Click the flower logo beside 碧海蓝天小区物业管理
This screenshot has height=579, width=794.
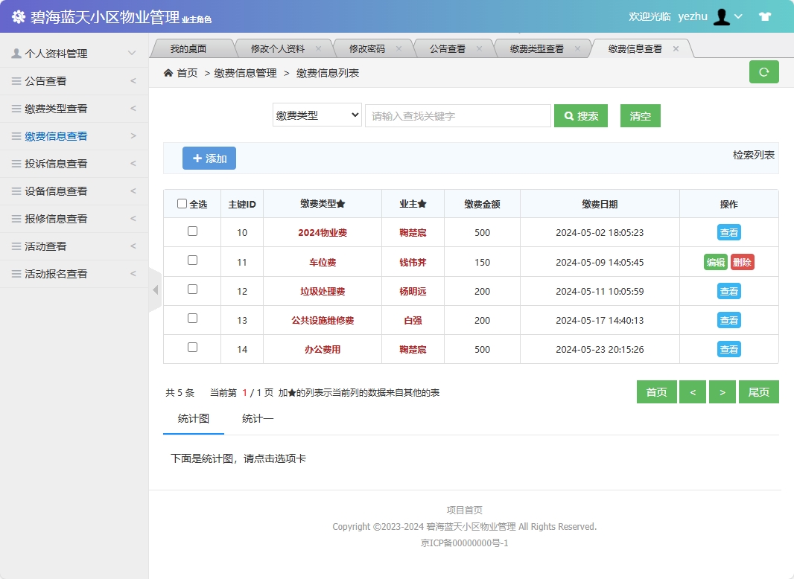coord(18,15)
